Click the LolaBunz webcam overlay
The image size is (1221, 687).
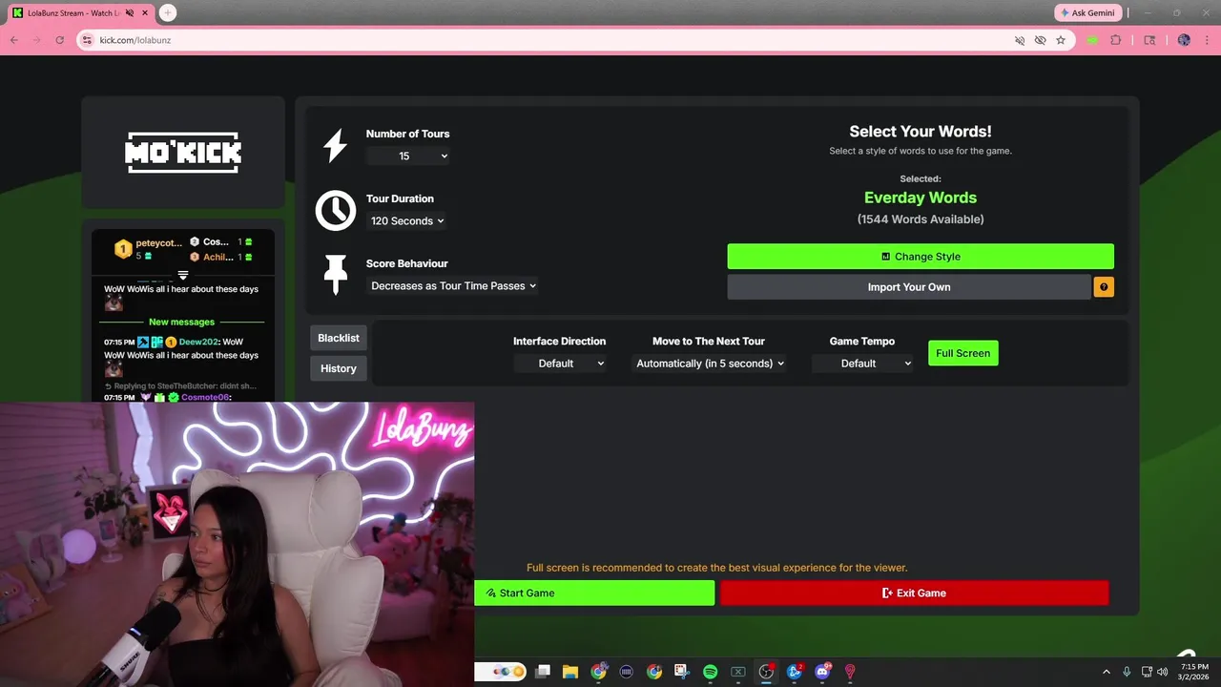(x=238, y=544)
